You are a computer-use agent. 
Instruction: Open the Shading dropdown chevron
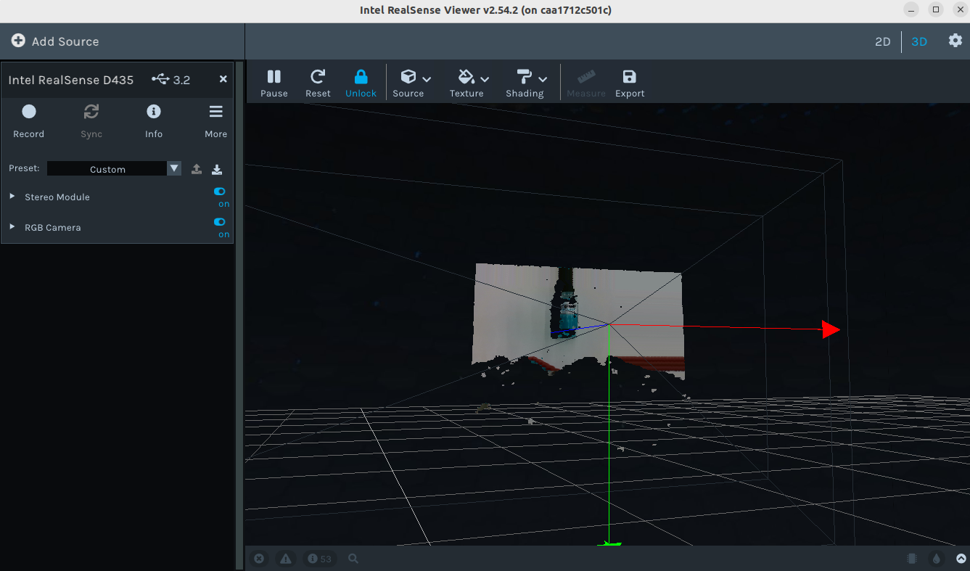(543, 78)
